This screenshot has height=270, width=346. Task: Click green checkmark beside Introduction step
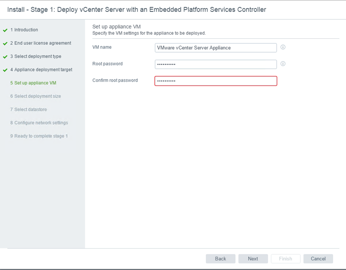click(x=5, y=30)
